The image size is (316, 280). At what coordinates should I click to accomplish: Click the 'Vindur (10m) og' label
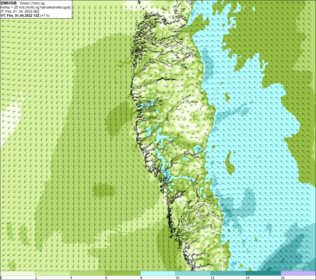32,3
